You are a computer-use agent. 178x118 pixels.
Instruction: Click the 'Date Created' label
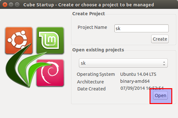91,89
